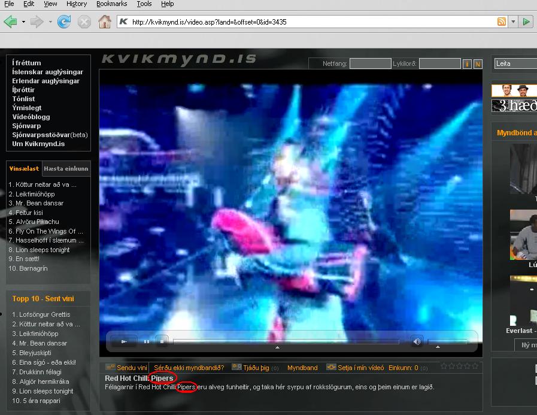Open Sjónvarpsstöðvar(beta) link
The image size is (537, 415).
coord(50,135)
